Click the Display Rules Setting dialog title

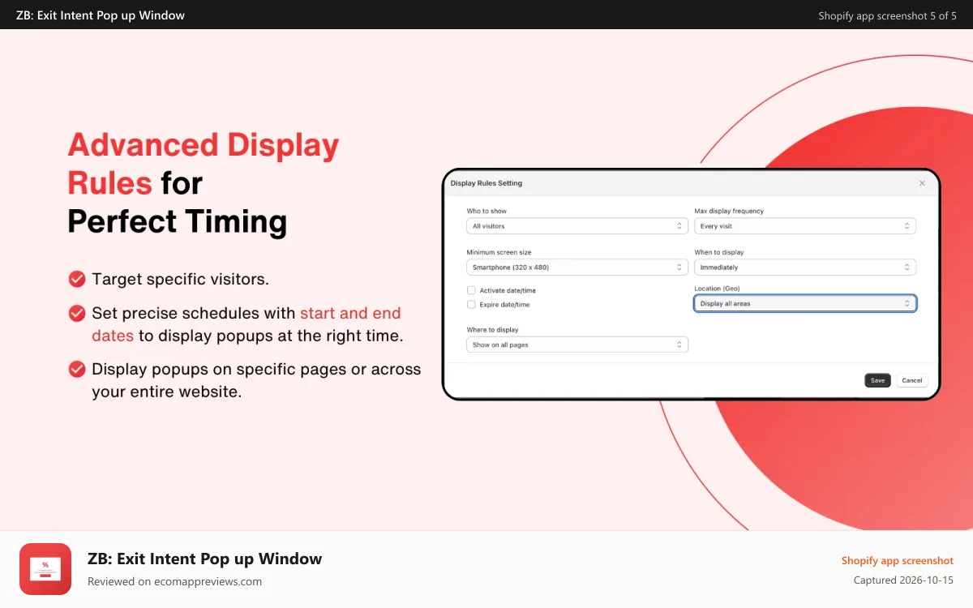(486, 183)
